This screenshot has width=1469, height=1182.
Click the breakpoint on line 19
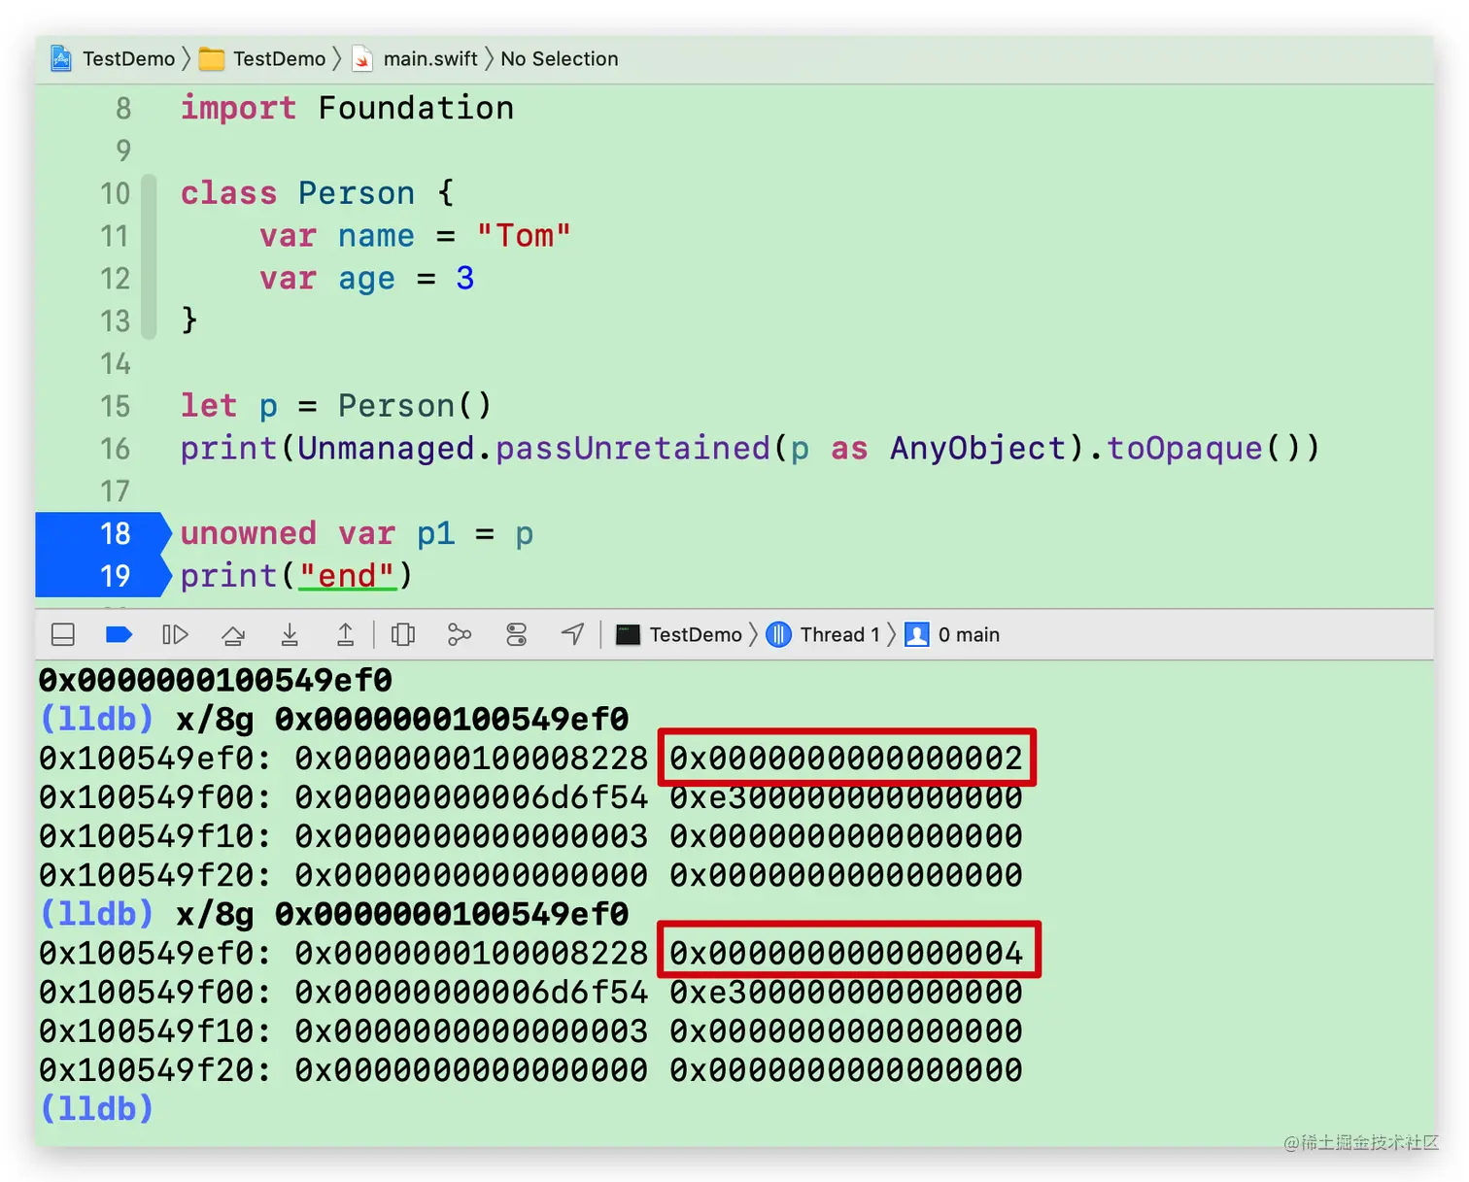click(103, 576)
